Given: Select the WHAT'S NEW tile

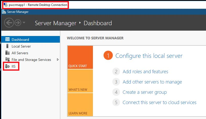Looking at the screenshot, I should point(80,81).
